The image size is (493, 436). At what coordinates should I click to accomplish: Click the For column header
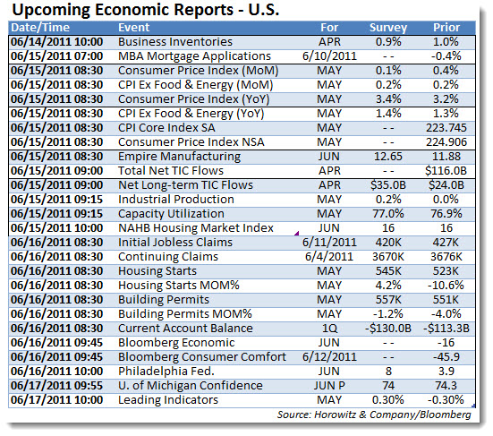pos(329,28)
